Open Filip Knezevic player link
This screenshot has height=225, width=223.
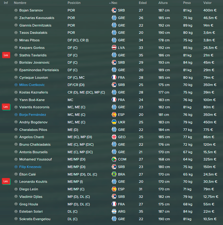pos(30,167)
